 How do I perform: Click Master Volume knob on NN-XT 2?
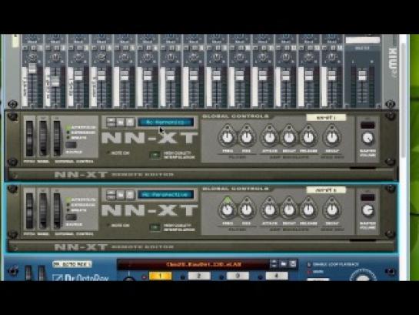coord(368,210)
